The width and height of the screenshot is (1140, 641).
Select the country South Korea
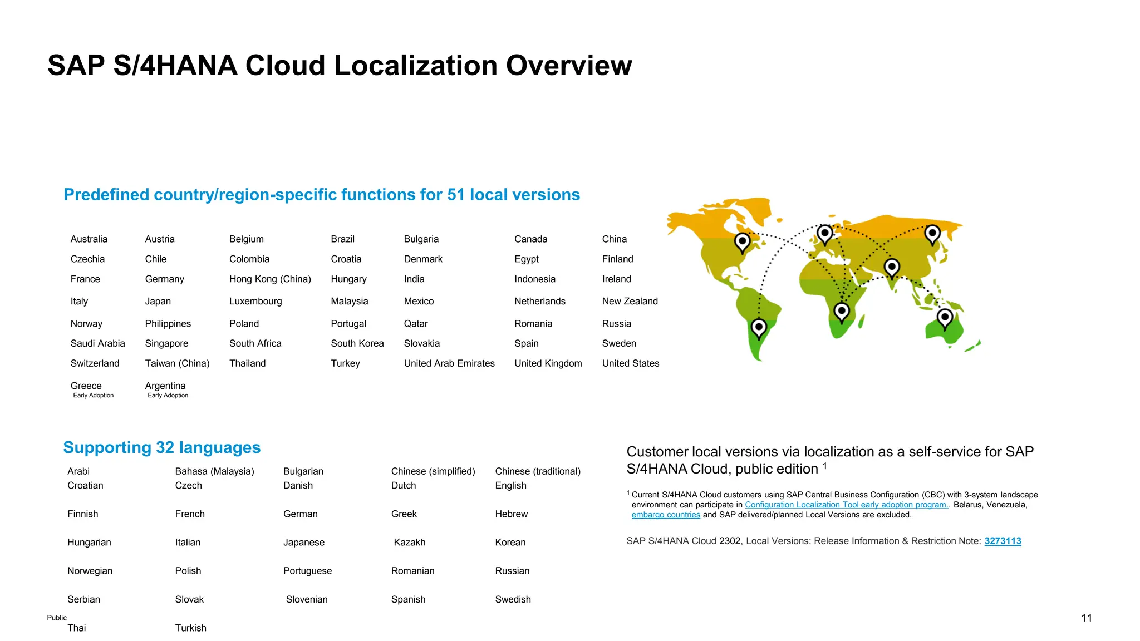coord(357,344)
